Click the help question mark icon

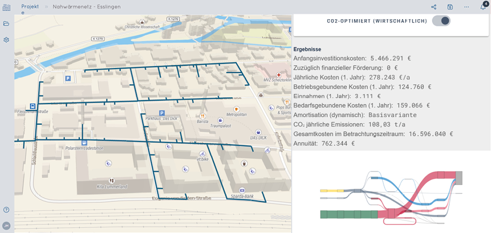tap(6, 210)
